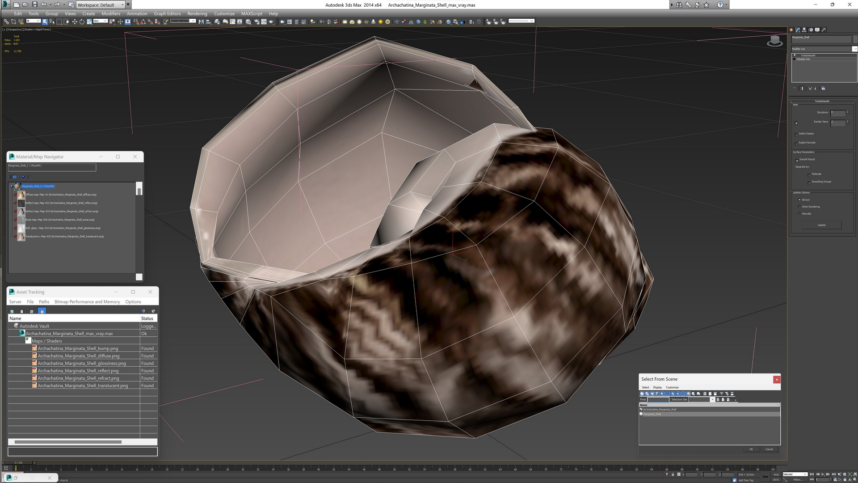The height and width of the screenshot is (483, 858).
Task: Click the star favorites icon in title bar
Action: click(x=707, y=4)
